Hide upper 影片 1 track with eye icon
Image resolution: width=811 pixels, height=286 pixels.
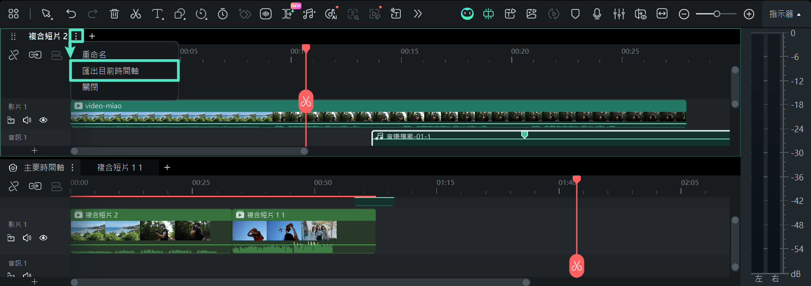point(43,120)
